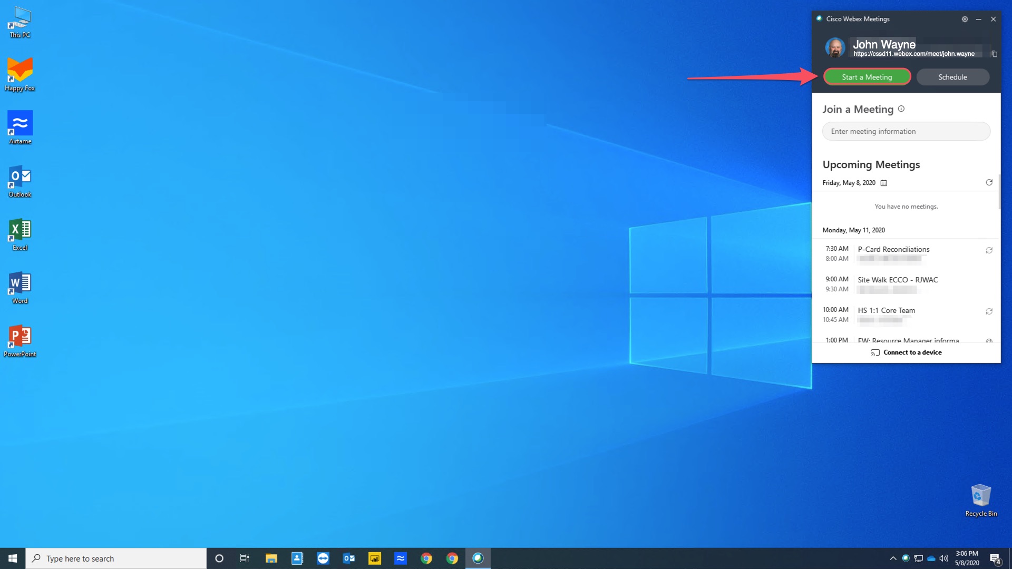Image resolution: width=1012 pixels, height=569 pixels.
Task: Open Webex icon in taskbar
Action: 478,558
